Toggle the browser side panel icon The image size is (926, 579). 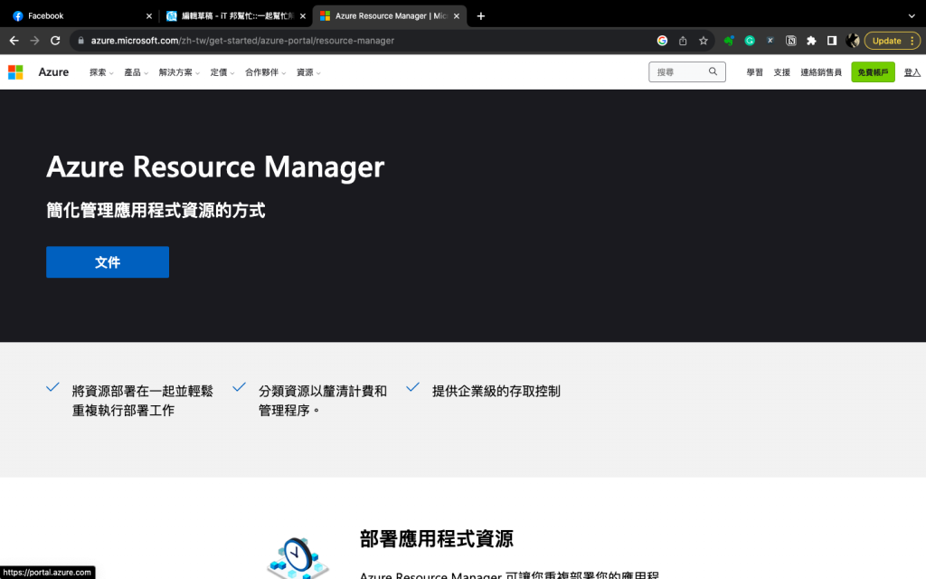point(832,41)
